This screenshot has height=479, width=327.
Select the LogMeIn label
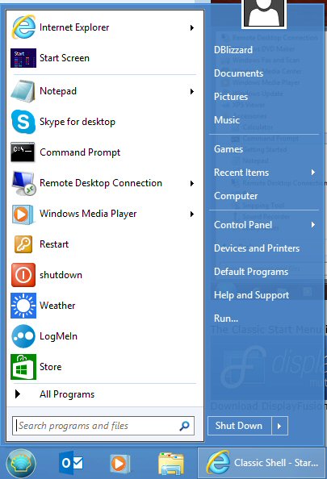point(58,336)
